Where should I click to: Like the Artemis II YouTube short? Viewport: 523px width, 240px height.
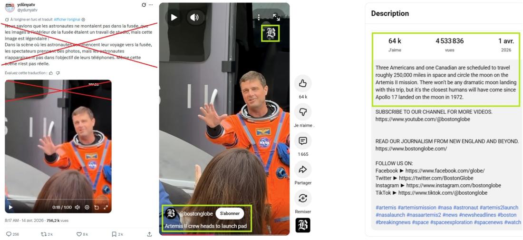[x=302, y=84]
